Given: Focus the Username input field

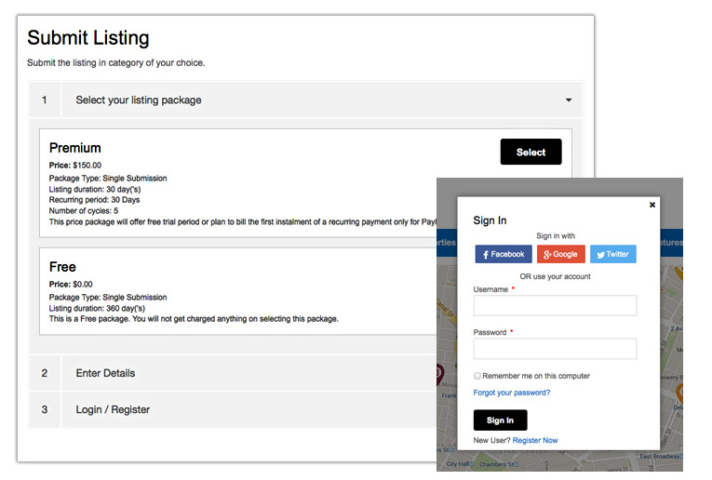Looking at the screenshot, I should tap(555, 305).
